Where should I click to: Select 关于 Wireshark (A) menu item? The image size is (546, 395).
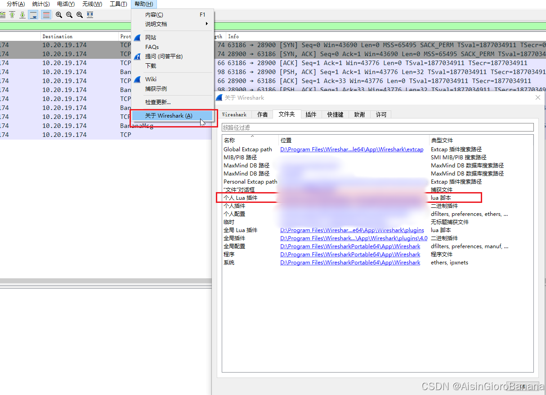point(173,116)
